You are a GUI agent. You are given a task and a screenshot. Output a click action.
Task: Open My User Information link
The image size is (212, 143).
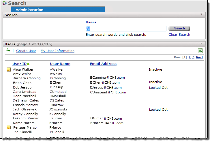click(x=57, y=51)
